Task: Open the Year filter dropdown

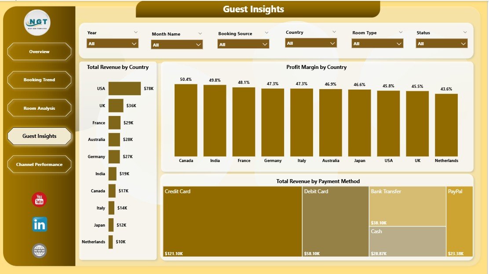Action: [112, 43]
